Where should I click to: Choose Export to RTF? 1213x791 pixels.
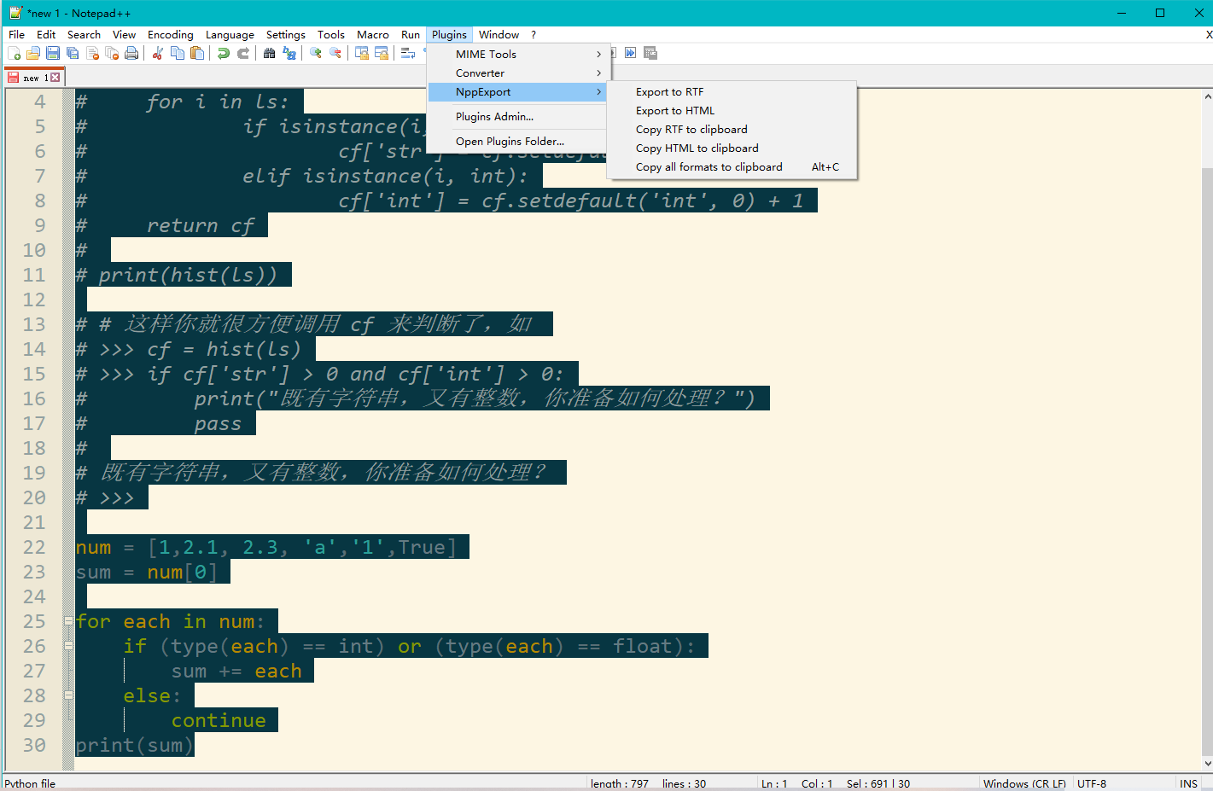pos(732,91)
